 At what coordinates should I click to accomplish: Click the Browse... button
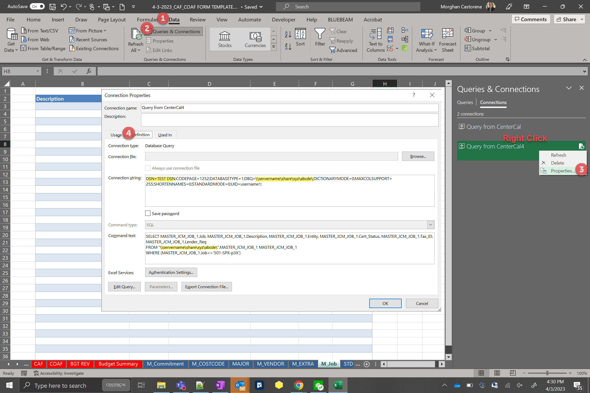(x=418, y=156)
